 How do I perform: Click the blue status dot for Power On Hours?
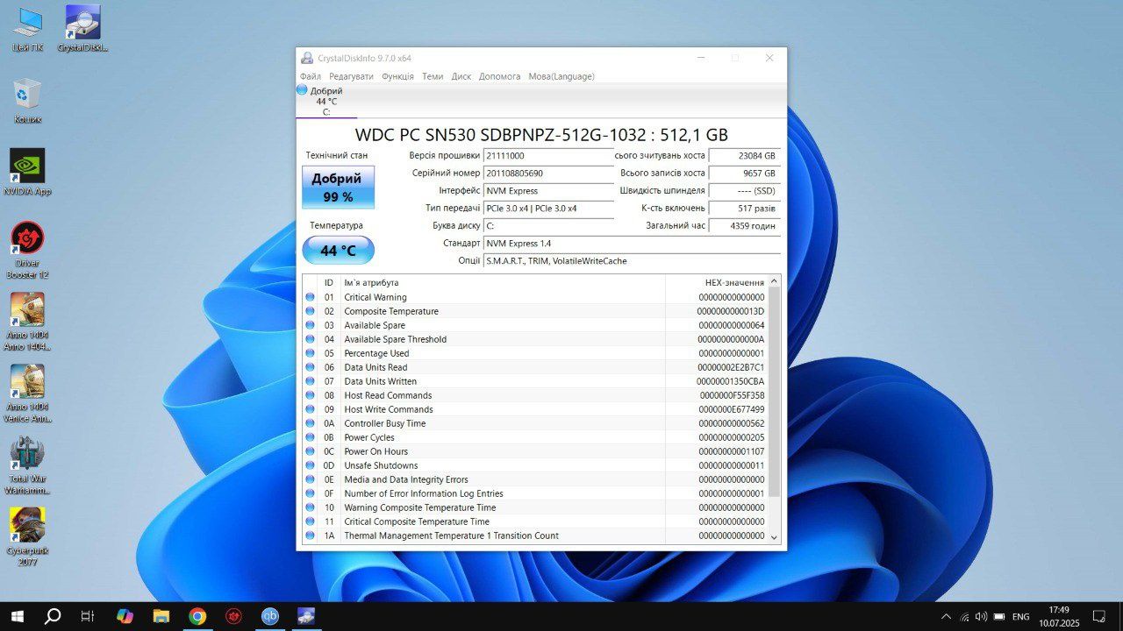click(310, 451)
